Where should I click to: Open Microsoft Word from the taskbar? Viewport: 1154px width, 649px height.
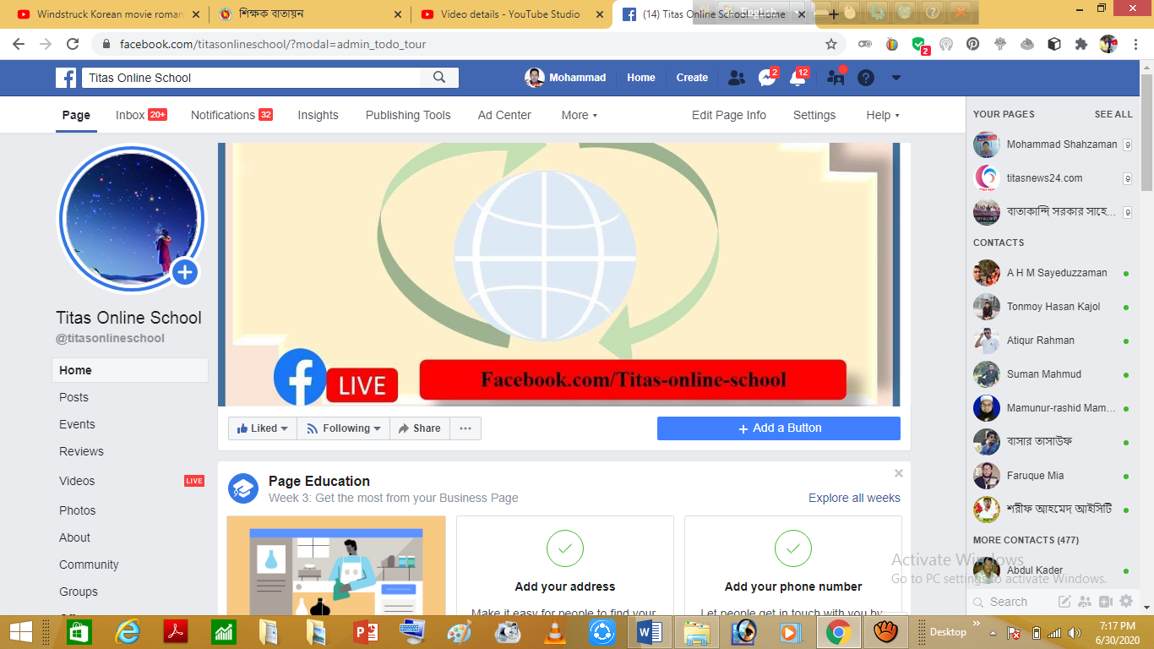pyautogui.click(x=649, y=632)
